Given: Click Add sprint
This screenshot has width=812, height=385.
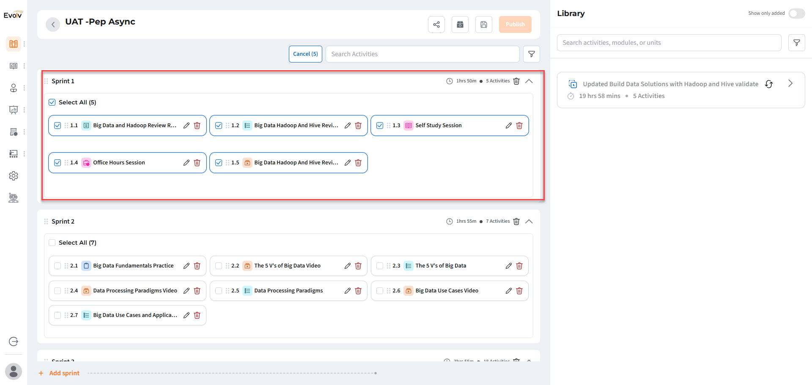Looking at the screenshot, I should 59,373.
